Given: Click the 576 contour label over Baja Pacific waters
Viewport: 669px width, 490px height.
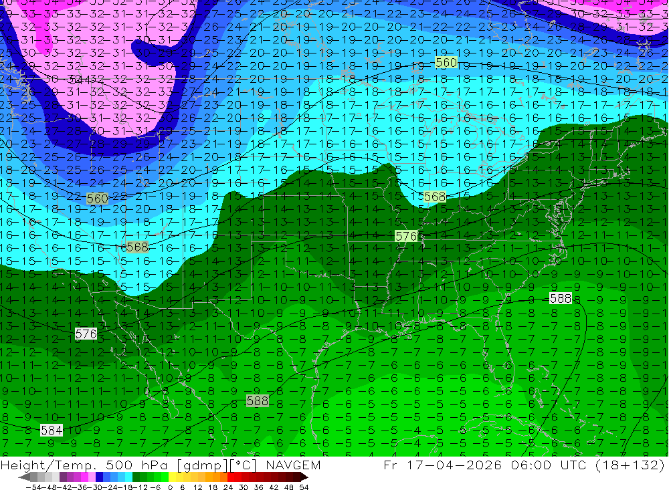Looking at the screenshot, I should coord(86,334).
